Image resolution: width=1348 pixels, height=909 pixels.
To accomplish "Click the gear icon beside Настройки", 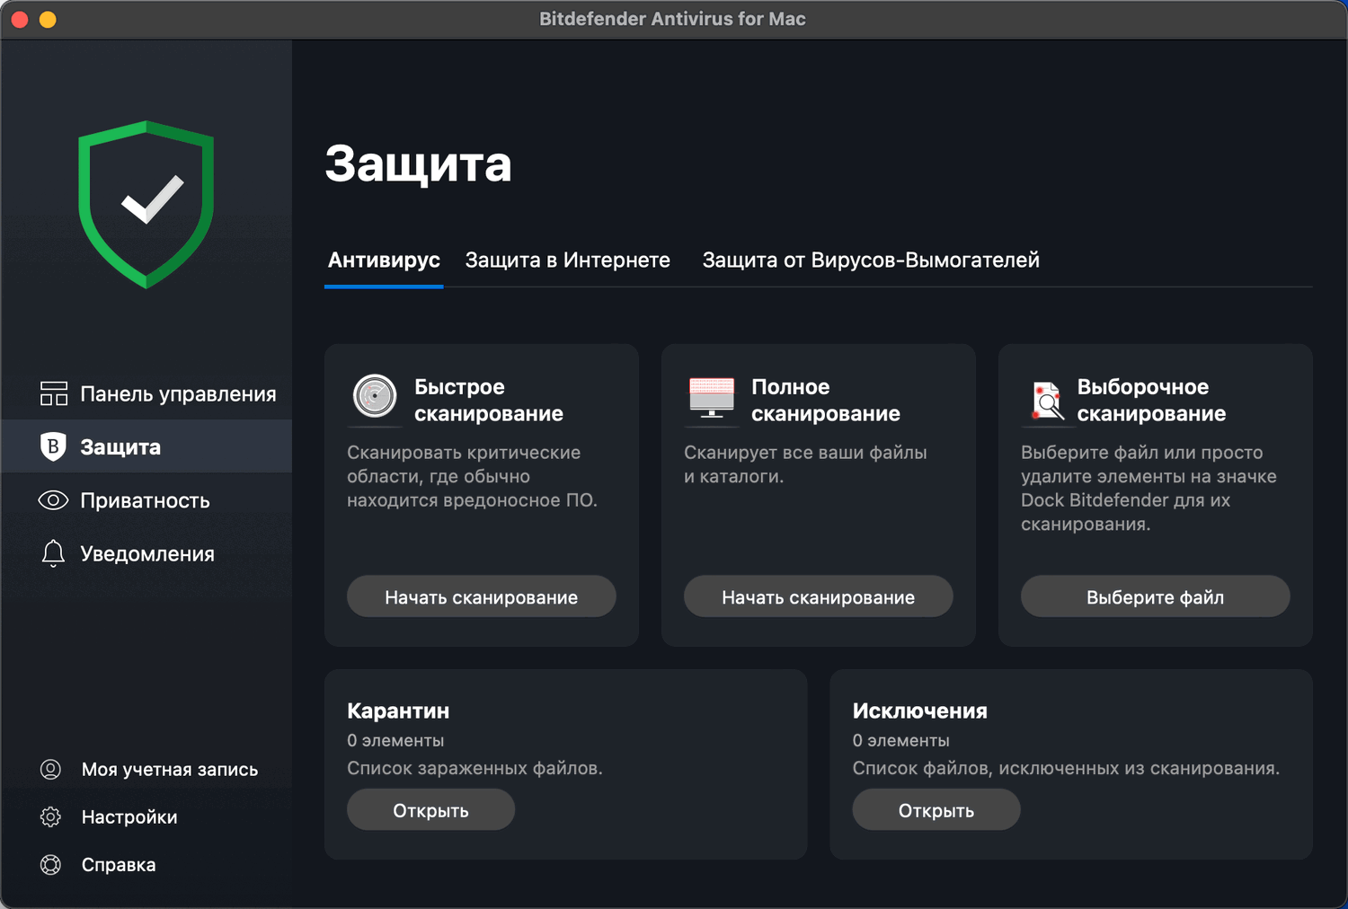I will (x=51, y=817).
